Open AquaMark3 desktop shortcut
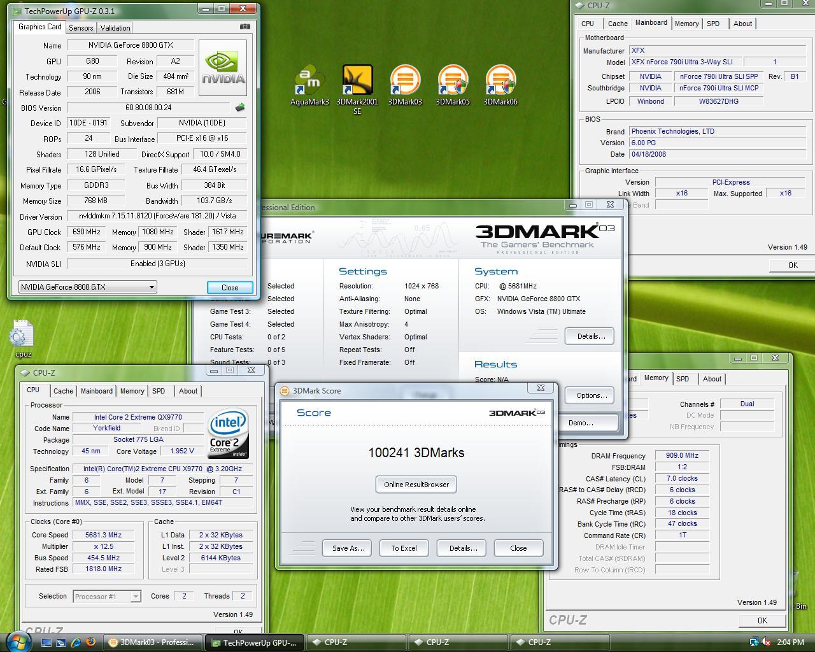 309,85
